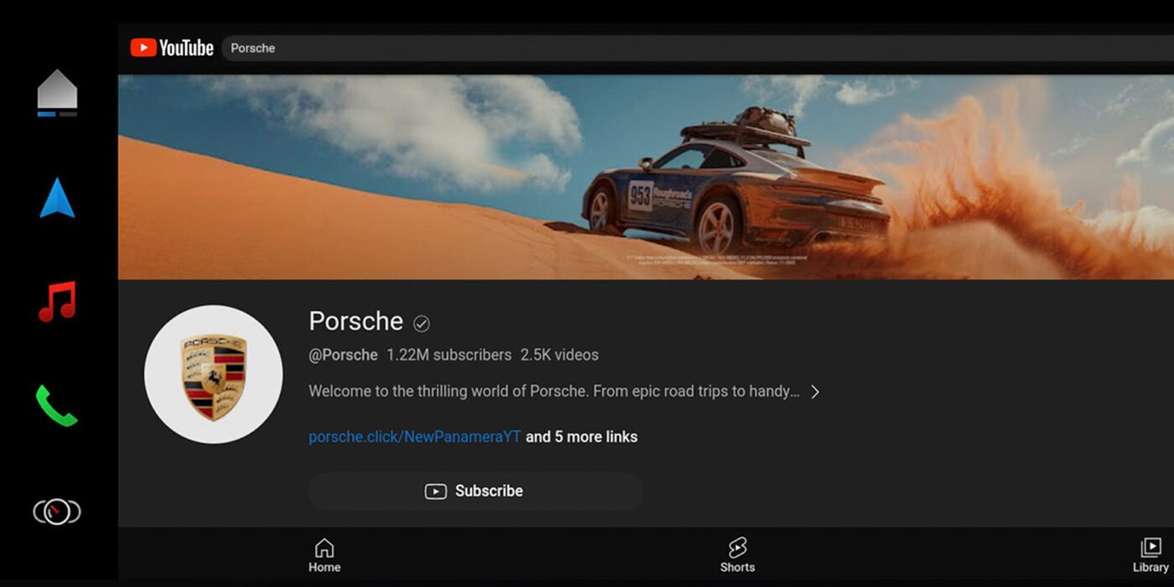
Task: Open the instrument cluster gauges icon
Action: click(56, 511)
